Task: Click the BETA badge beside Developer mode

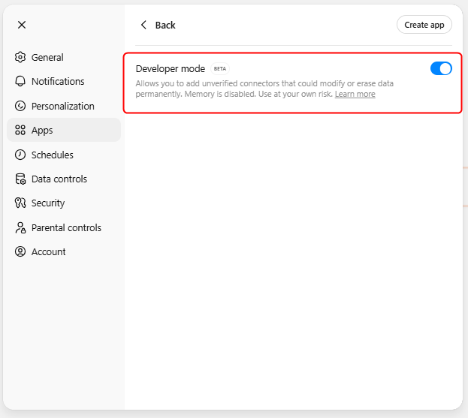Action: click(219, 69)
